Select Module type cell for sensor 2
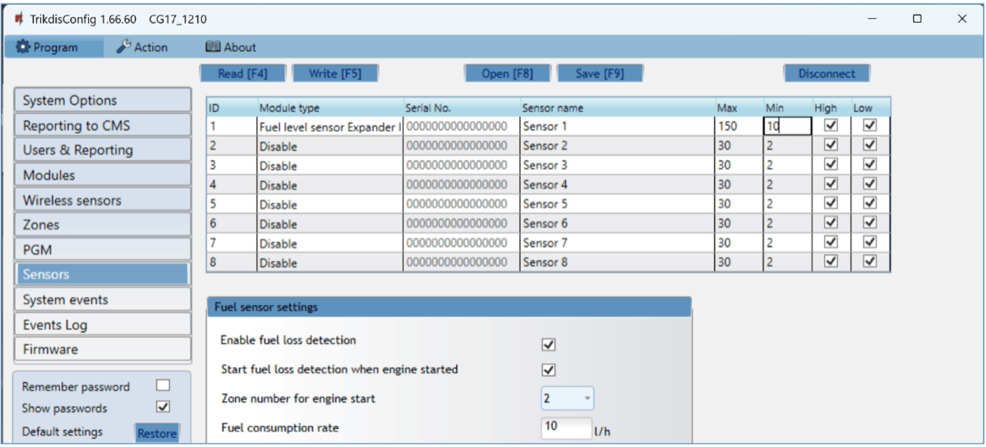This screenshot has width=986, height=447. [x=329, y=146]
